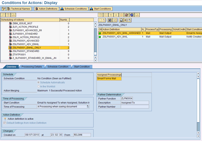This screenshot has width=202, height=141.
Task: Switch to the Processing Details tab
Action: click(33, 67)
